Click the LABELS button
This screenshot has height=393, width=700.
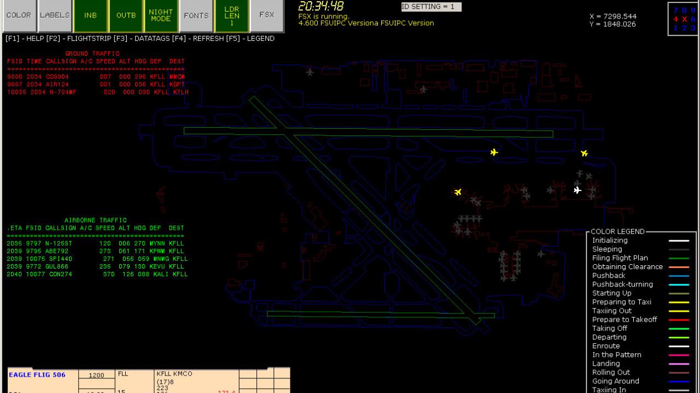[x=55, y=15]
